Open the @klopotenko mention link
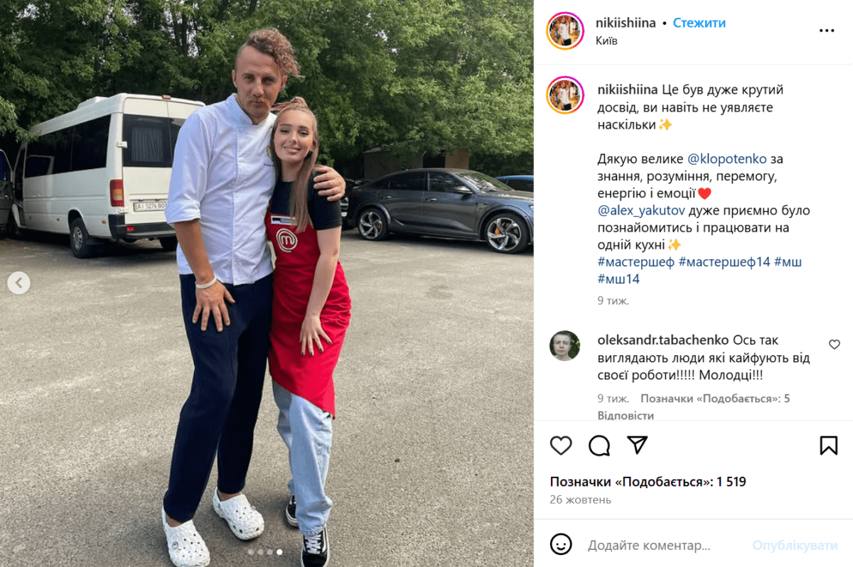853x567 pixels. point(726,158)
